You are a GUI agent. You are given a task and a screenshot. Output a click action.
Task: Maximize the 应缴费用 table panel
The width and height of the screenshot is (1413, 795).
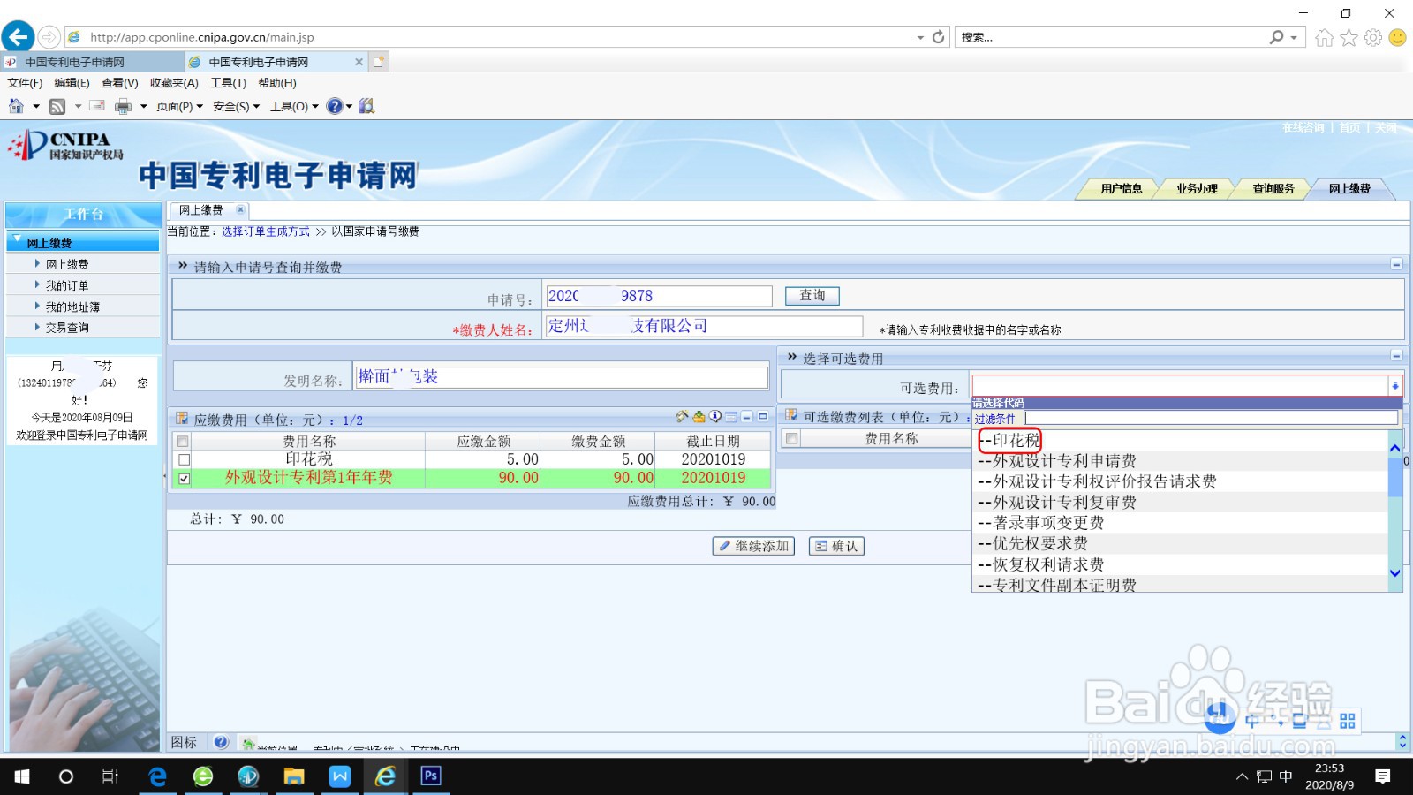pyautogui.click(x=763, y=417)
